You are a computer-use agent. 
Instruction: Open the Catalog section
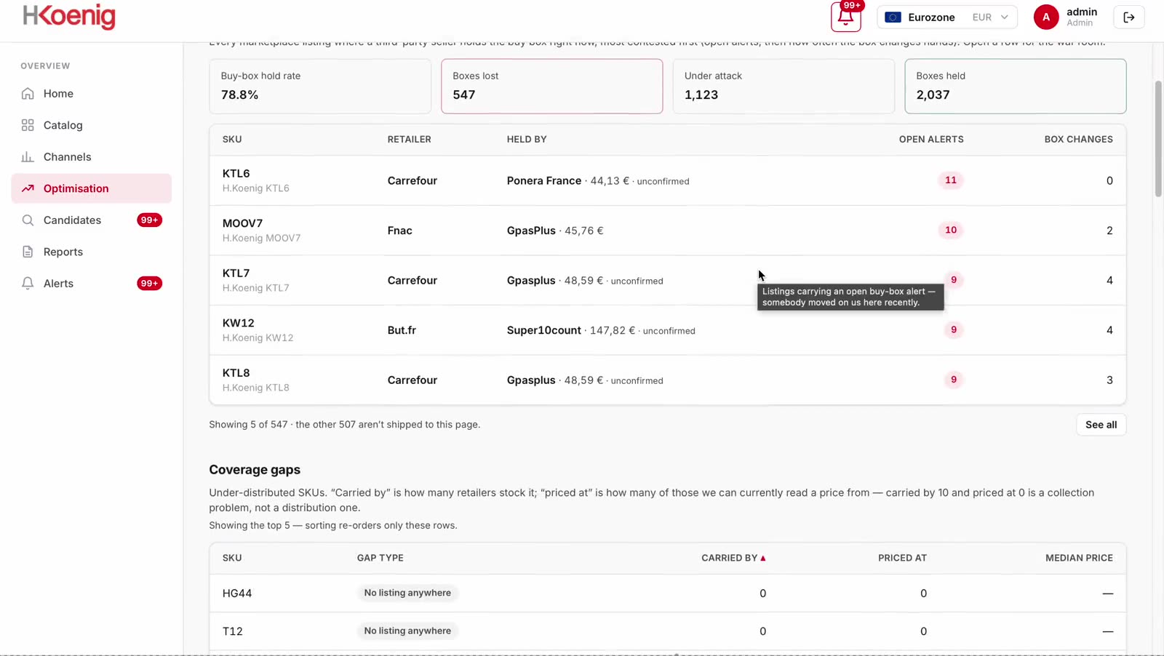point(92,125)
